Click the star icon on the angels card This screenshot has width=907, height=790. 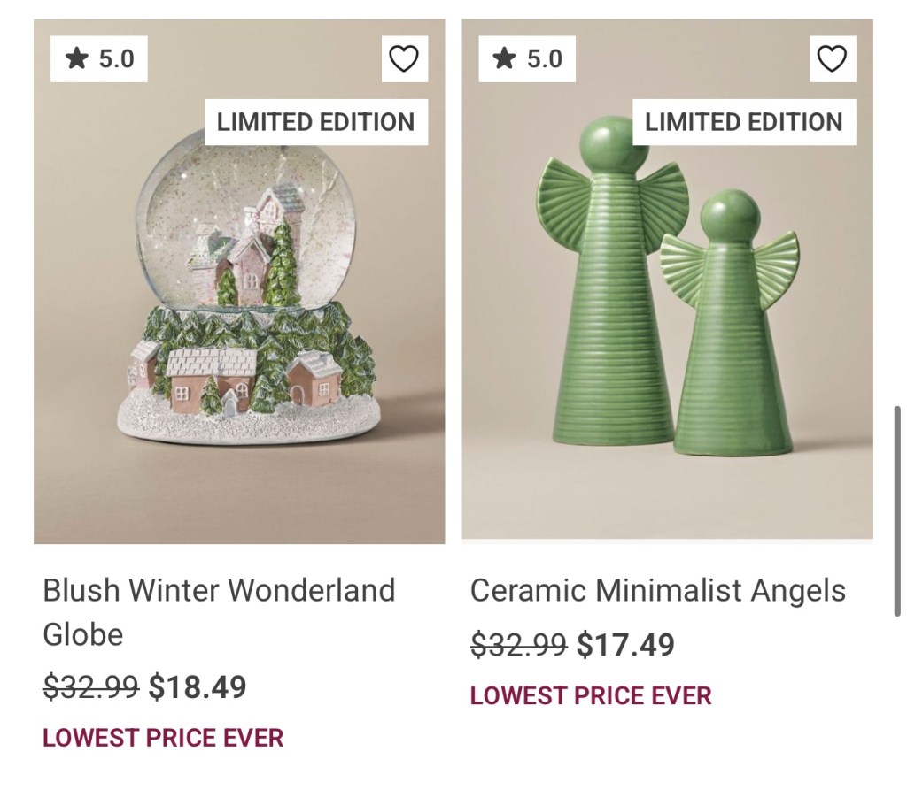click(505, 59)
